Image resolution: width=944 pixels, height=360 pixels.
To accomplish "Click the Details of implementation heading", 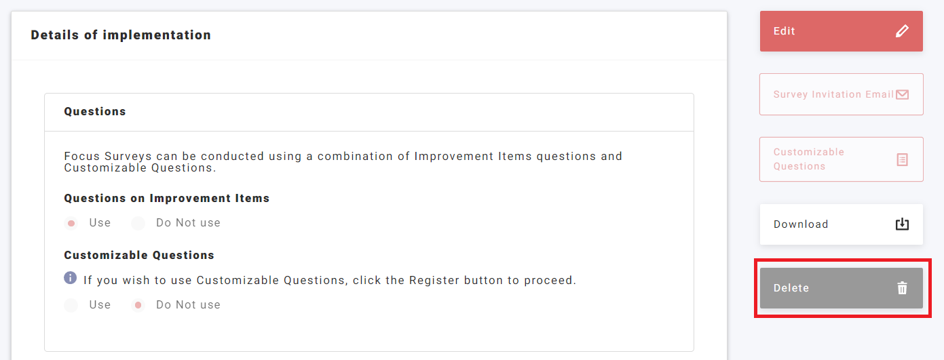I will [121, 35].
